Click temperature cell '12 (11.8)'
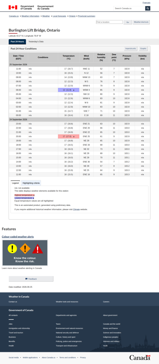This screenshot has width=159, height=364. point(68,90)
